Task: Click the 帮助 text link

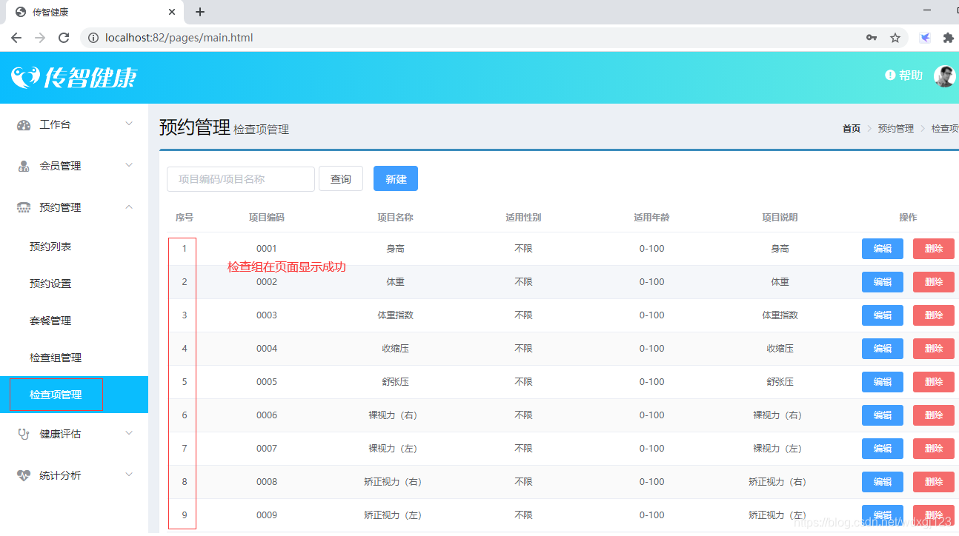Action: (911, 76)
